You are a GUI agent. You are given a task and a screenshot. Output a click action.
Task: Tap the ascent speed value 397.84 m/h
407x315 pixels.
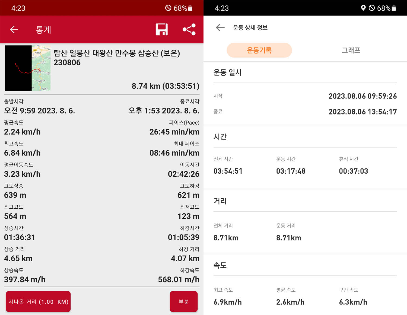pos(25,279)
